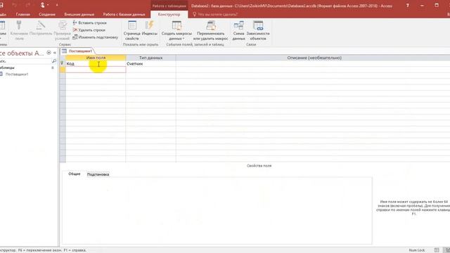
Task: Click the Счетчик data type cell
Action: 150,64
